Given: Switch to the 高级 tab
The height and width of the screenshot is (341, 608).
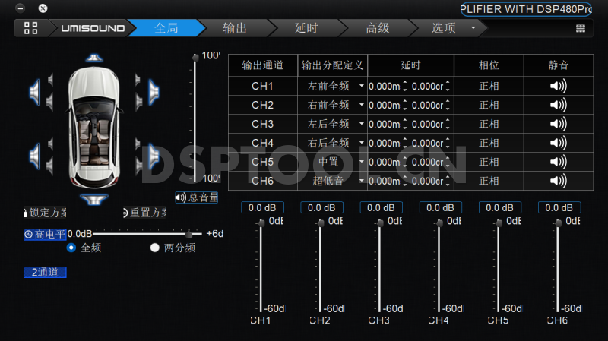Looking at the screenshot, I should (x=377, y=28).
